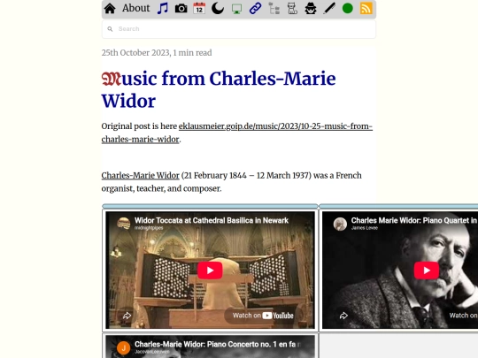Share the Widor Toccata video

click(127, 316)
